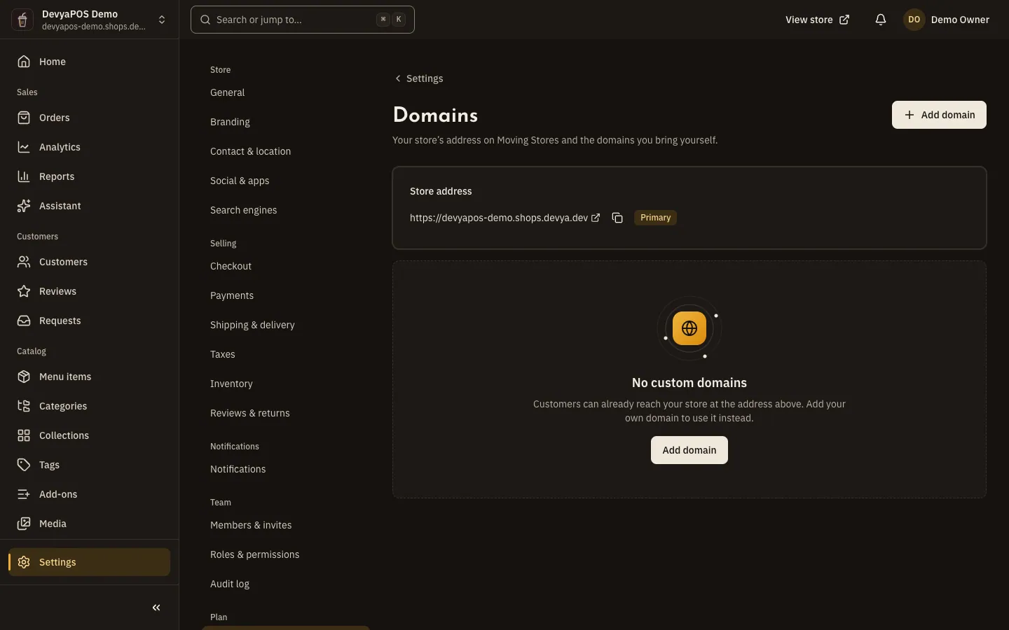Open Members & invites settings
The height and width of the screenshot is (630, 1009).
[x=251, y=525]
